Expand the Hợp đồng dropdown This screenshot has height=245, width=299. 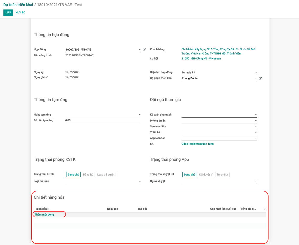pyautogui.click(x=140, y=50)
